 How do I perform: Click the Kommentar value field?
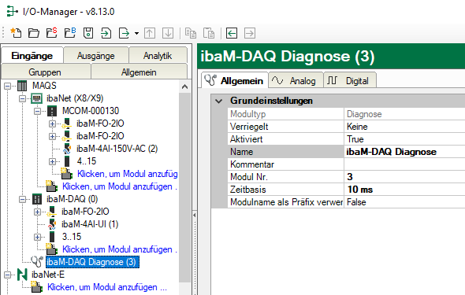click(x=404, y=164)
